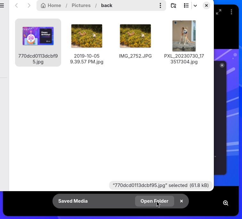Open image viewer three-dot menu
The width and height of the screenshot is (242, 219).
click(231, 12)
